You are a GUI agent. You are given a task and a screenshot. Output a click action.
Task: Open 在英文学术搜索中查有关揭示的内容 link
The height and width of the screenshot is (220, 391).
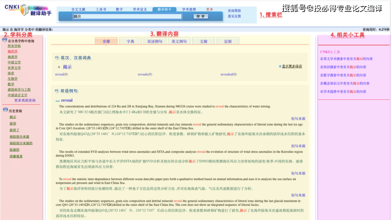(x=346, y=59)
